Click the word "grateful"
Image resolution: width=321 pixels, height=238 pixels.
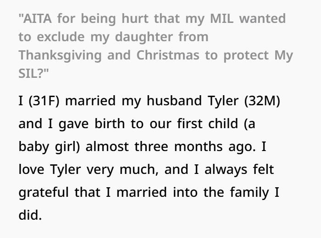[x=44, y=193]
